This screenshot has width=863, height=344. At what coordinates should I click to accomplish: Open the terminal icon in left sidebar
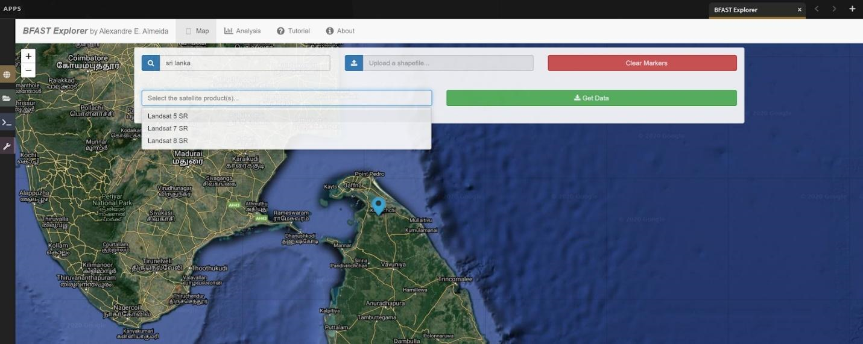(x=7, y=122)
